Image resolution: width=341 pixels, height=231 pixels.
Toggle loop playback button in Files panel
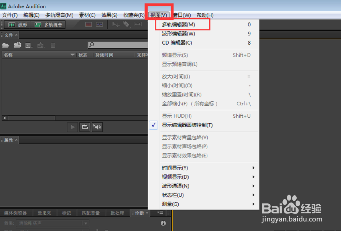[x=85, y=127]
